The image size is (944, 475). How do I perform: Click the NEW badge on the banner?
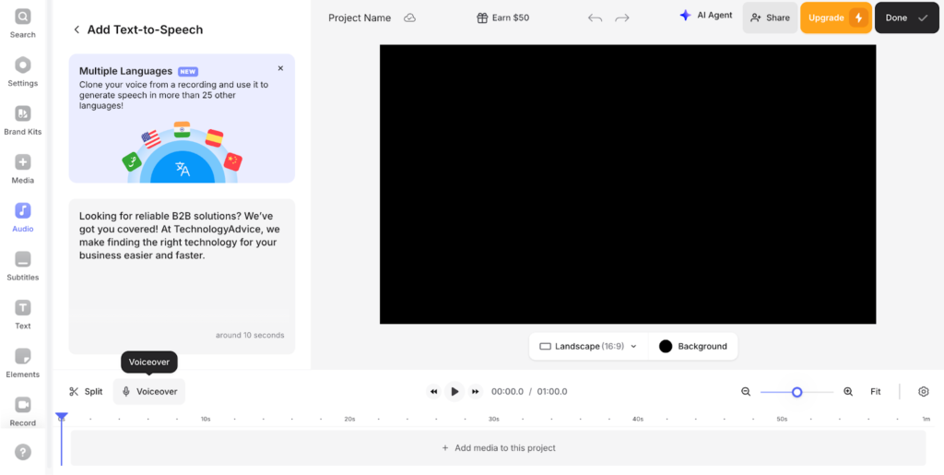188,72
